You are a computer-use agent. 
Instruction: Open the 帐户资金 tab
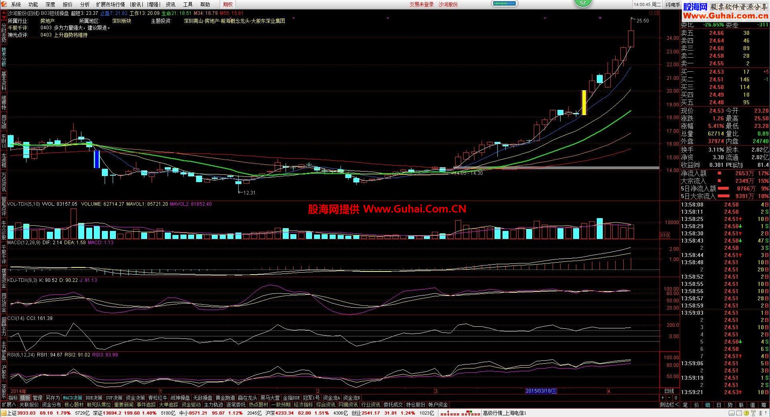pos(438,405)
